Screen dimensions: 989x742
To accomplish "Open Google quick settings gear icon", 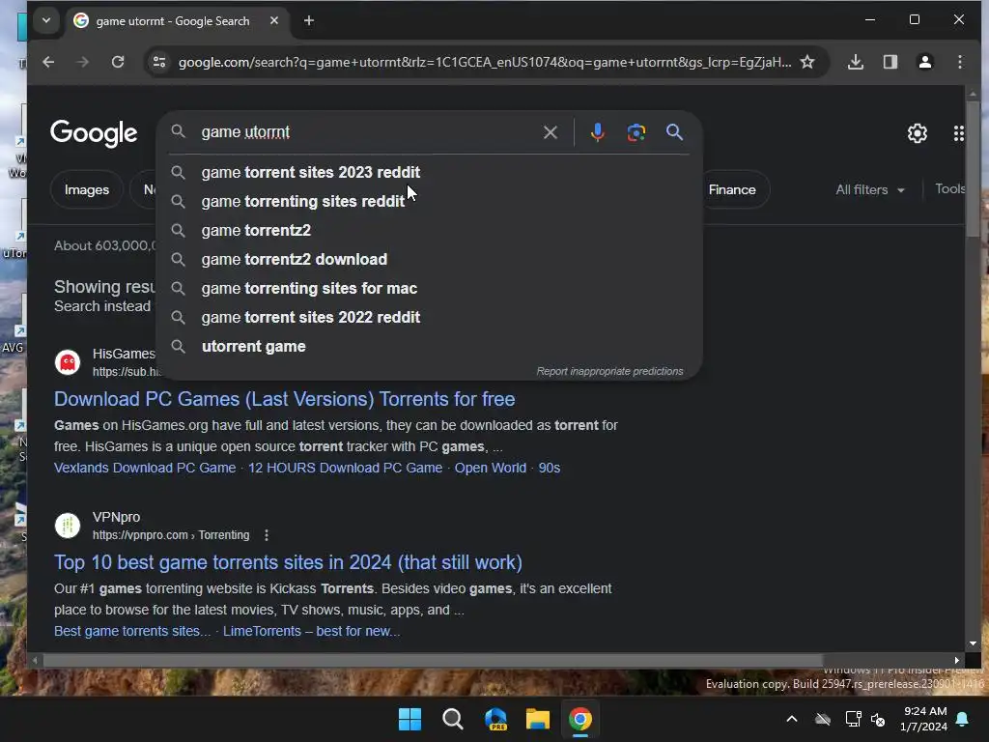I will tap(918, 133).
